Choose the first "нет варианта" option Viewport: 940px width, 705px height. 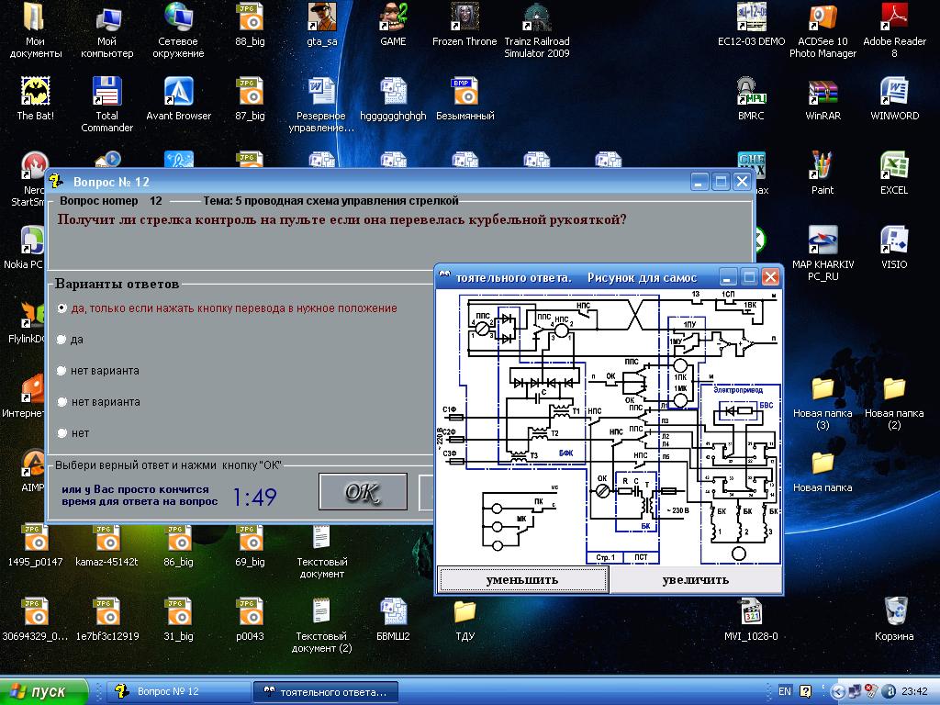coord(62,371)
